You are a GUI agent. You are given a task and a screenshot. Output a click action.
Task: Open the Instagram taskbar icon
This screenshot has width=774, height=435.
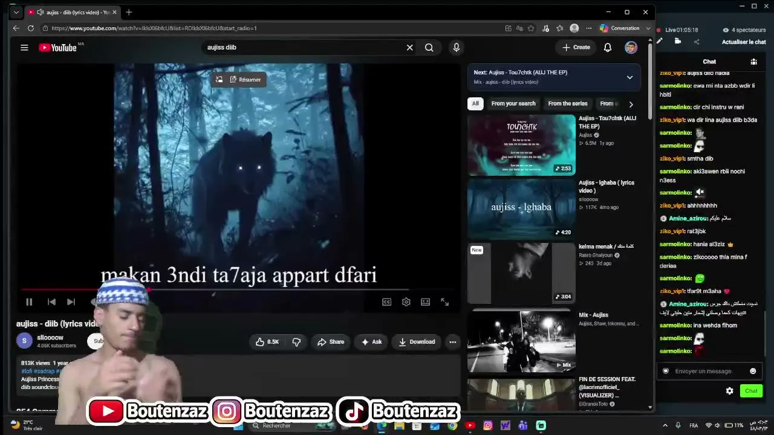[x=488, y=425]
